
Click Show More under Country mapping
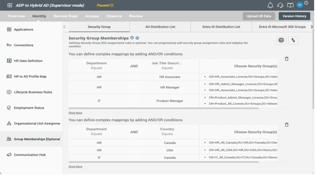coord(75,167)
